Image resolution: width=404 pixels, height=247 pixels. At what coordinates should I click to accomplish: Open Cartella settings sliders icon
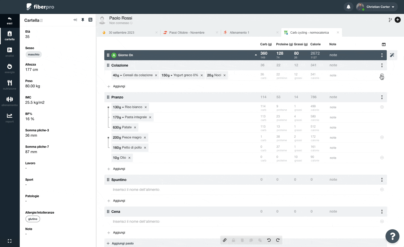click(x=90, y=20)
